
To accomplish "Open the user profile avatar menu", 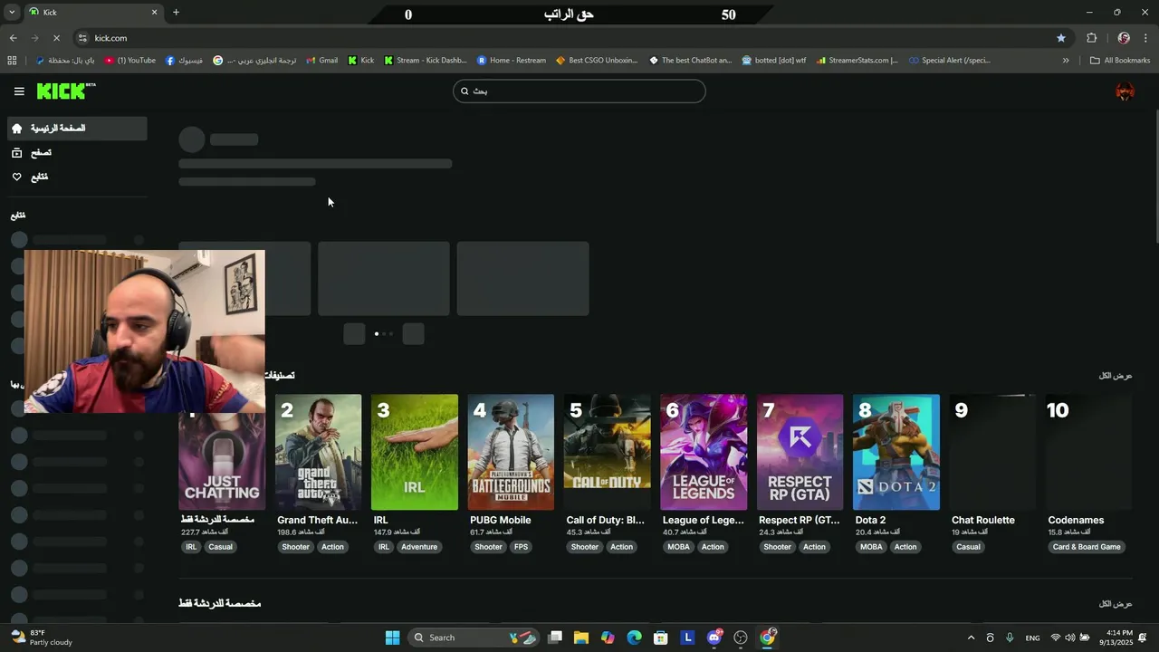I will [x=1125, y=91].
